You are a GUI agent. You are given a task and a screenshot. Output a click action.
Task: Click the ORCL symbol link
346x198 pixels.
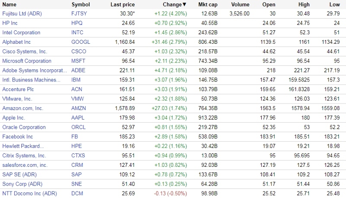point(79,127)
